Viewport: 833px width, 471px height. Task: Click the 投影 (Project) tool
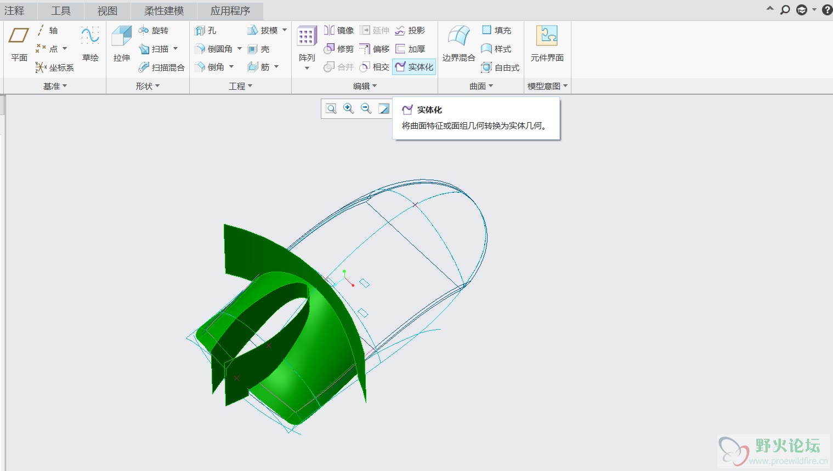(x=410, y=31)
